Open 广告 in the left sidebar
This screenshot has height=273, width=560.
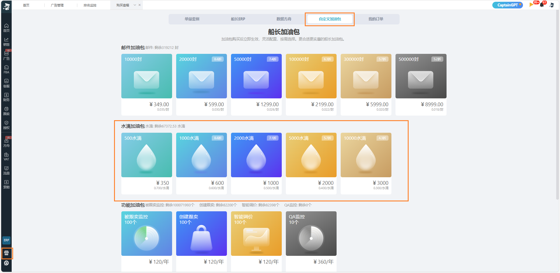point(6,56)
